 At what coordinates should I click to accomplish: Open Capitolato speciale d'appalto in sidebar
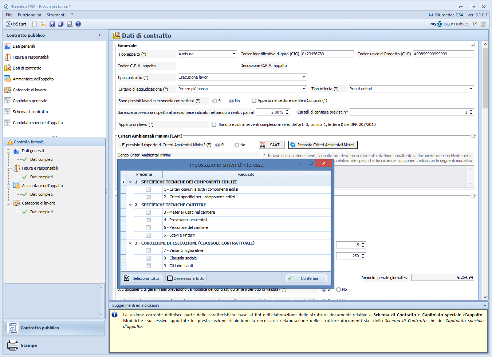point(38,123)
